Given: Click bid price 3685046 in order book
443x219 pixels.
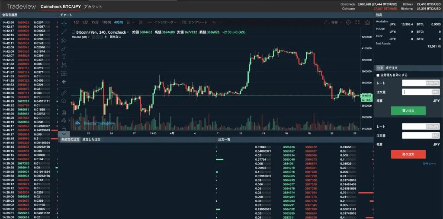Looking at the screenshot, I should coord(289,159).
